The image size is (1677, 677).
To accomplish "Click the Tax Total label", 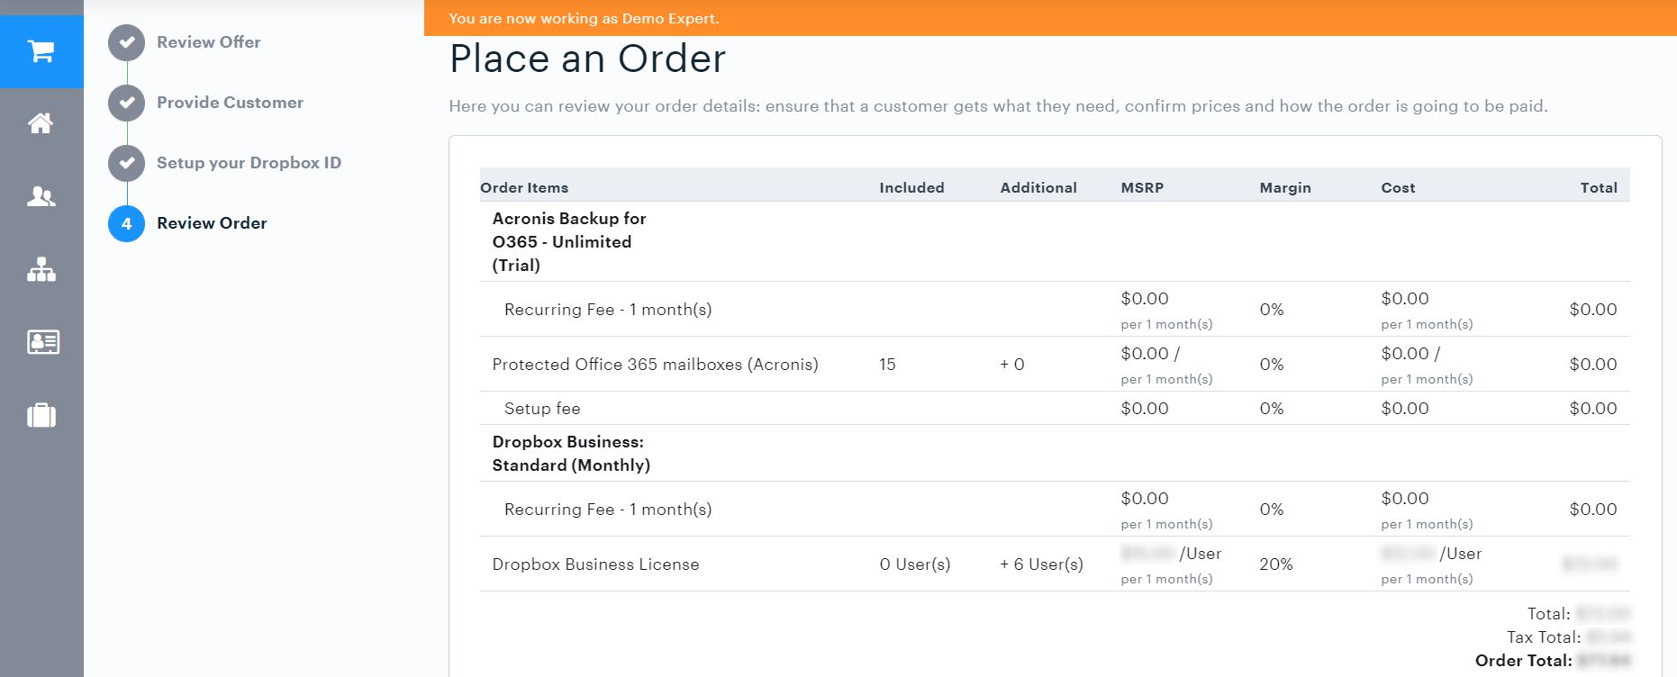I will [1544, 637].
